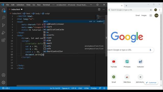Image resolution: width=163 pixels, height=92 pixels.
Task: Open a new Chrome tab
Action: (x=126, y=6)
